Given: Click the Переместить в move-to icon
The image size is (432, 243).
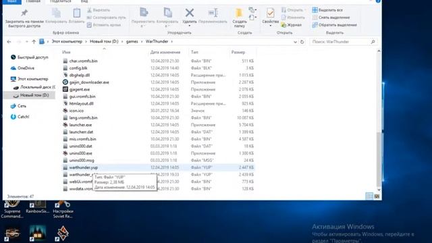Looking at the screenshot, I should click(x=144, y=13).
